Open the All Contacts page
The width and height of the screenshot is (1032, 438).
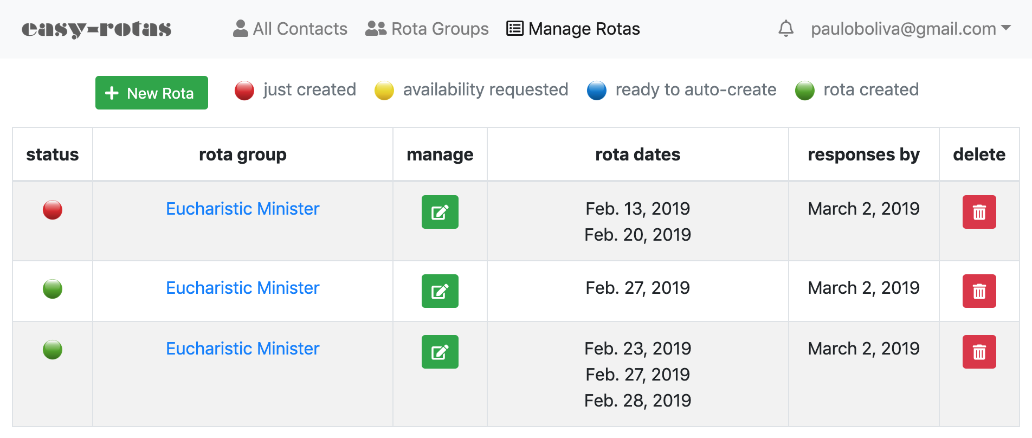[x=290, y=29]
